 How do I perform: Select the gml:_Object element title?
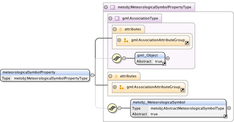[x=147, y=55]
